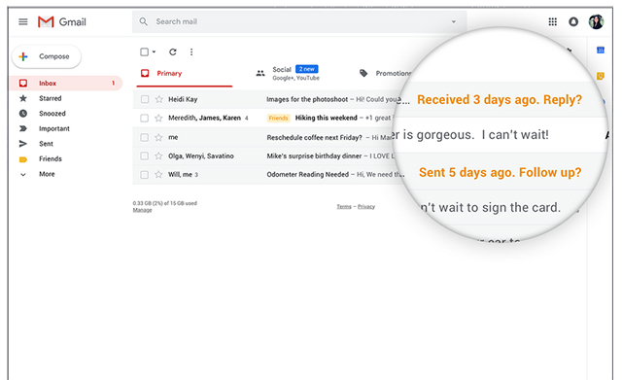Star the Heidi Kay email
This screenshot has width=622, height=380.
tap(159, 99)
